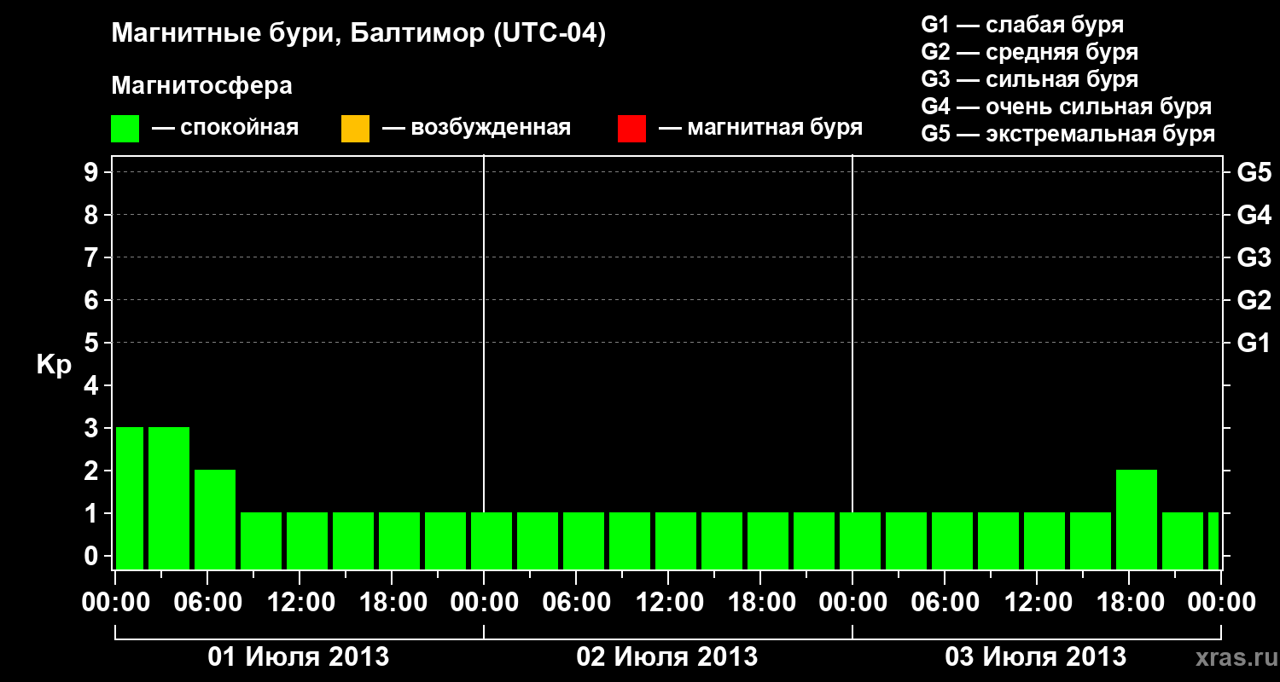Click the 'G1 — слабая буря' legend line
1280x682 pixels.
click(x=1022, y=25)
